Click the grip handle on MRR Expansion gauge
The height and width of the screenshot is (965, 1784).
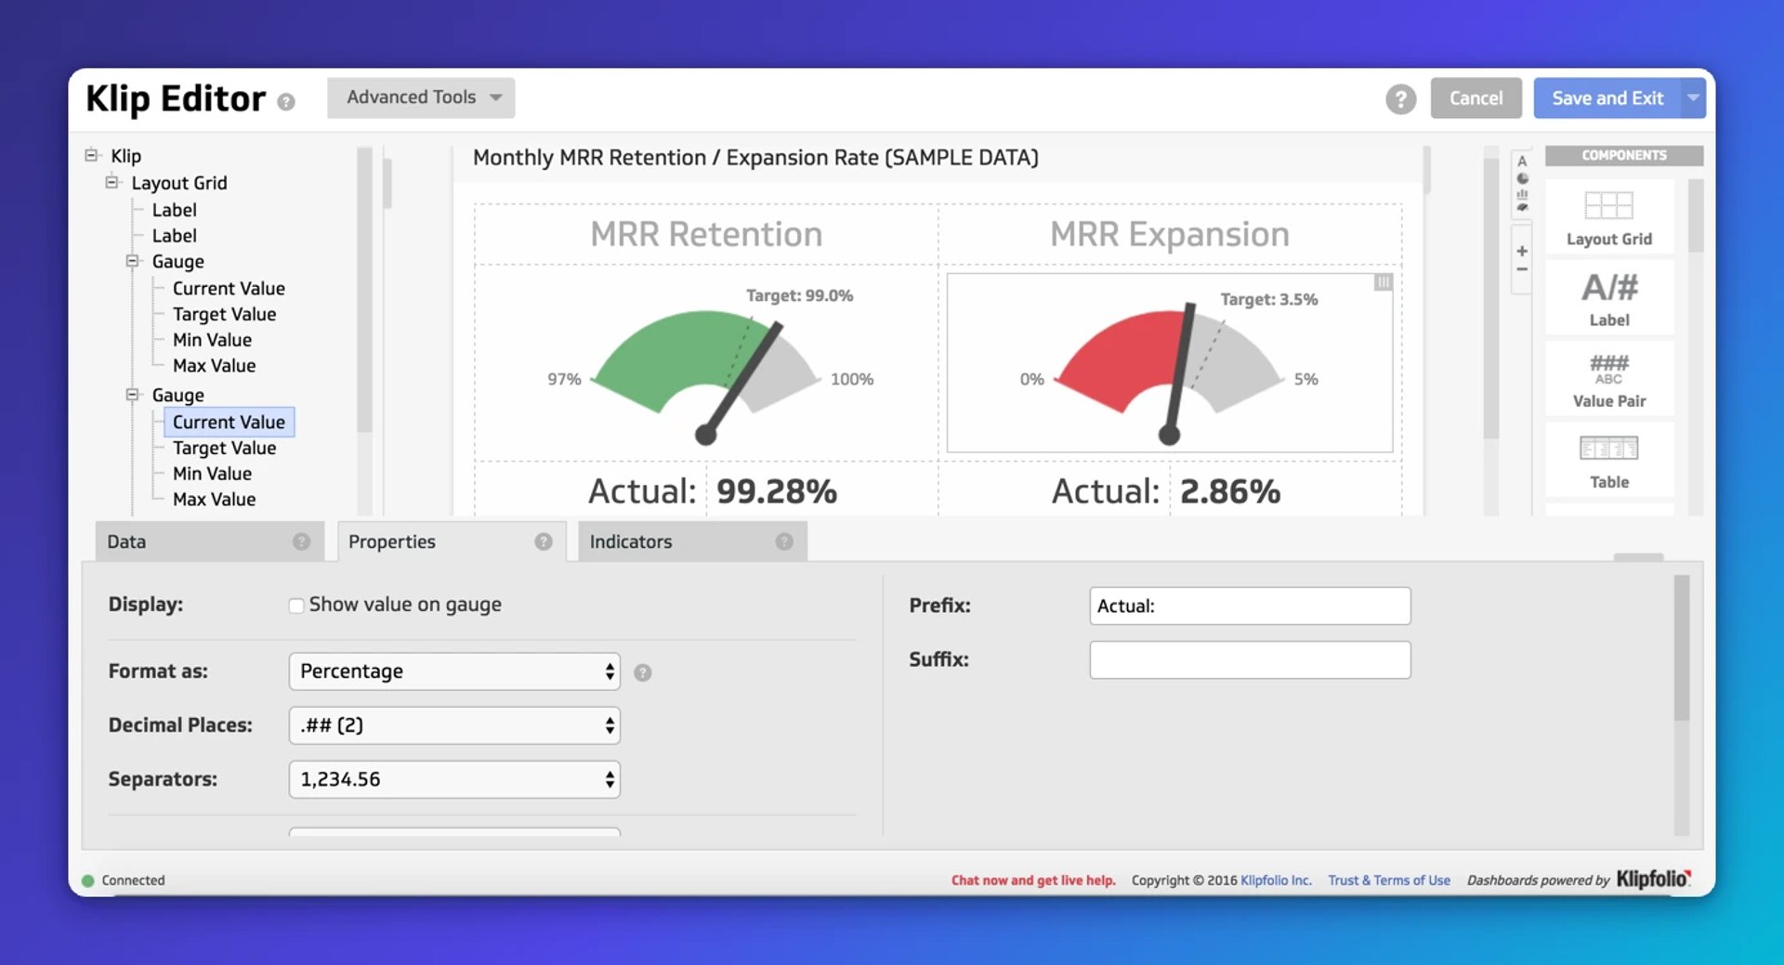click(1383, 281)
